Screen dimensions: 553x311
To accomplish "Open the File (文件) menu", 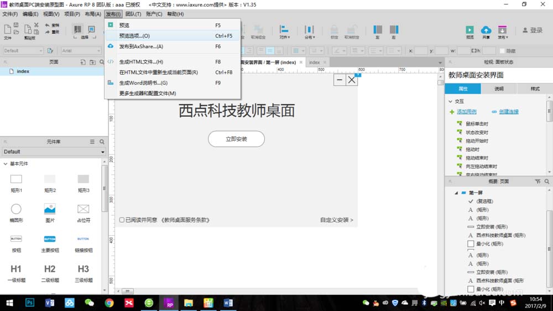I will click(10, 14).
